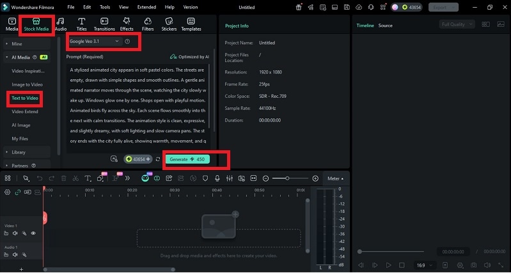Click the 43654 credits add button under prompt

138,159
